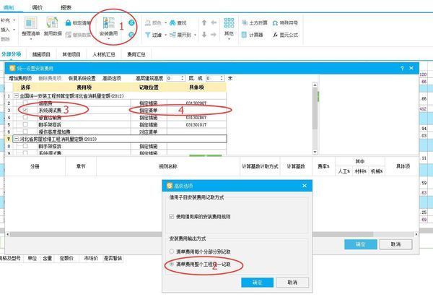Click the 颜色 toolbar icon
The image size is (433, 305).
pyautogui.click(x=148, y=23)
